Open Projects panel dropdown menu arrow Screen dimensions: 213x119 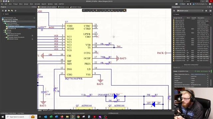32,7
